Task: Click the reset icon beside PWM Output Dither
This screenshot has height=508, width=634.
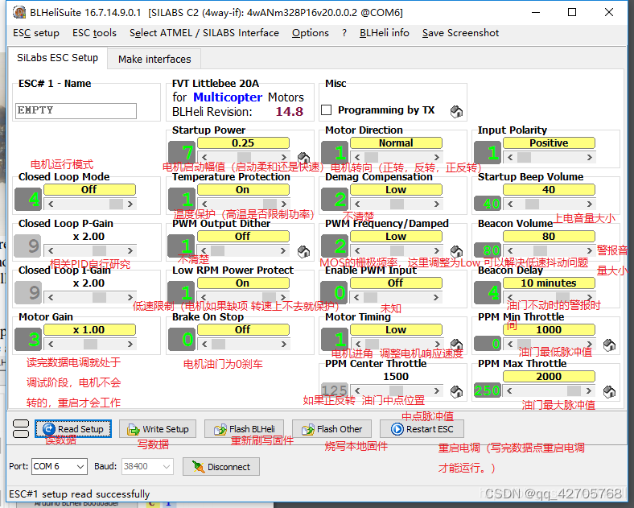Action: (303, 251)
